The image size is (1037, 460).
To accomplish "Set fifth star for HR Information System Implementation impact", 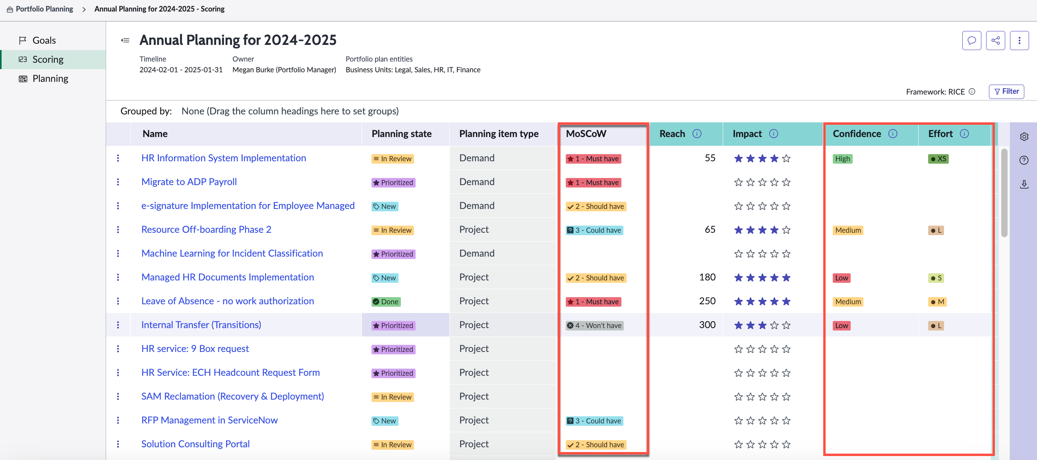I will click(786, 158).
